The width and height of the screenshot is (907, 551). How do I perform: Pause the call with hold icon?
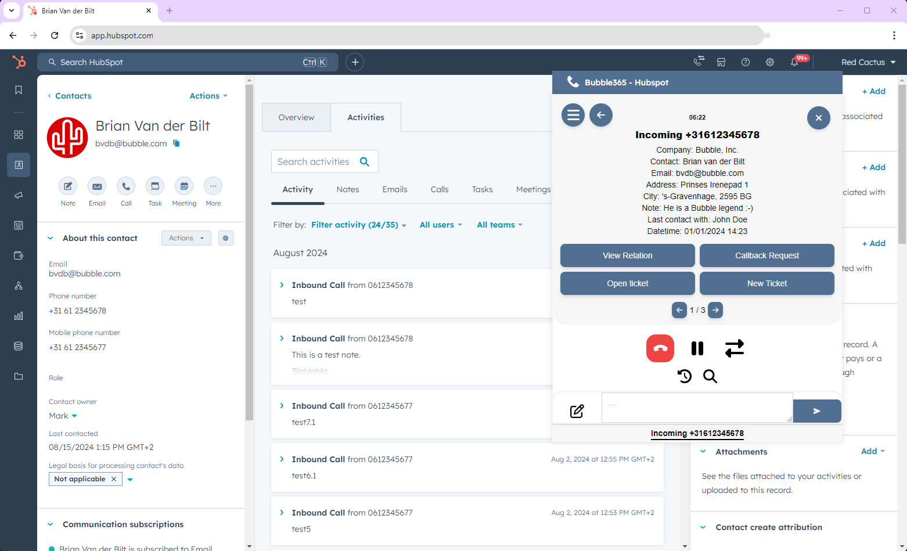tap(697, 348)
